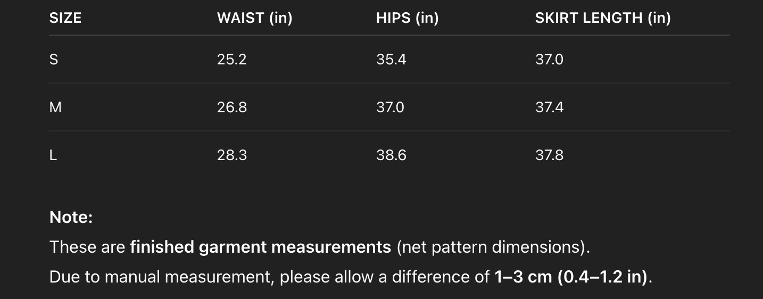Image resolution: width=763 pixels, height=299 pixels.
Task: Select the size M row label
Action: [x=55, y=107]
